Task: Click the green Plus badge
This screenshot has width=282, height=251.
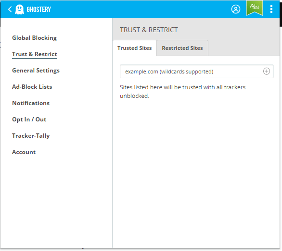Action: click(255, 8)
